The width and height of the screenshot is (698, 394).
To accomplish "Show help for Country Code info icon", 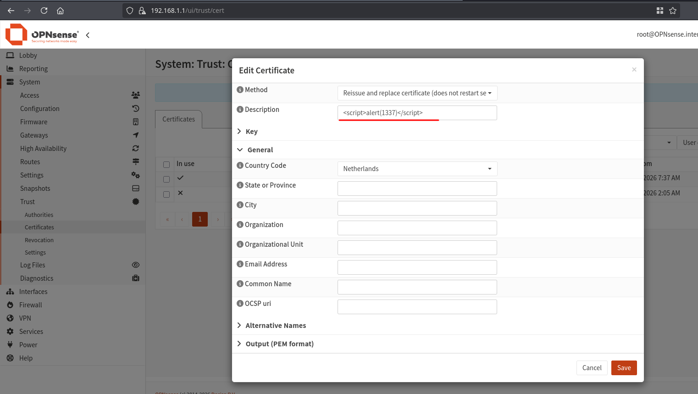I will click(x=240, y=165).
